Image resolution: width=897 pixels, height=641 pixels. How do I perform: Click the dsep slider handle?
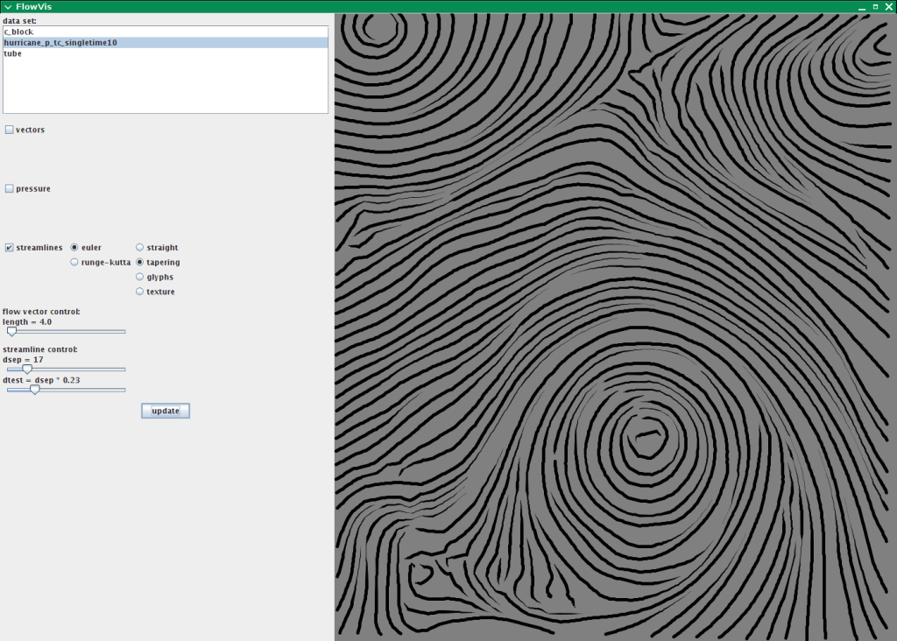tap(27, 370)
